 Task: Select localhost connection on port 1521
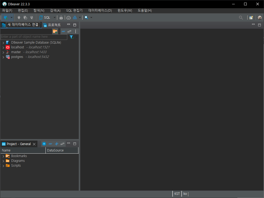coord(30,47)
